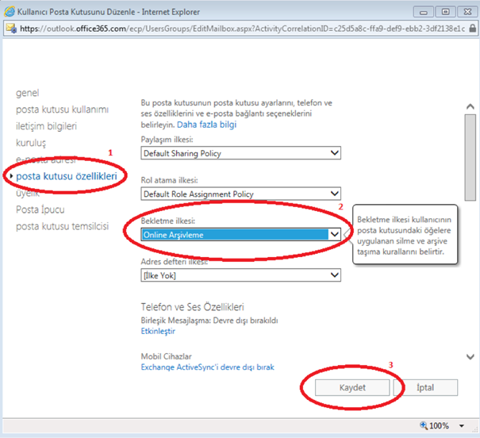Open the Posta İpucu section
480x438 pixels.
coord(40,209)
